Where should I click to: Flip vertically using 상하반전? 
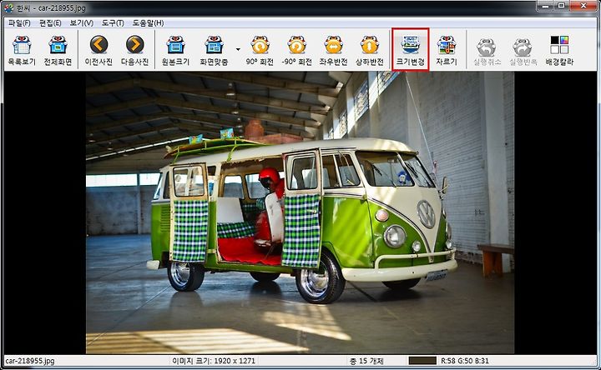click(370, 50)
